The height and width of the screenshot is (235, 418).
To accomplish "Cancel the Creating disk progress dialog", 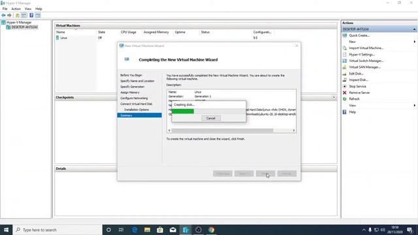I will pos(210,118).
